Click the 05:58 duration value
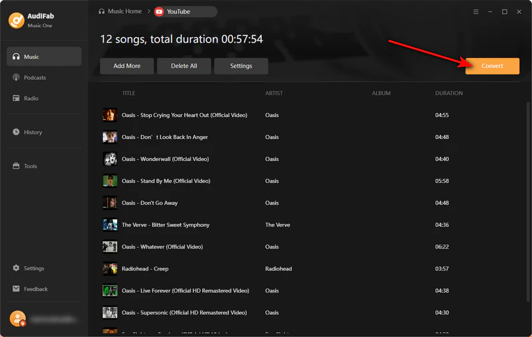This screenshot has width=532, height=337. click(442, 181)
